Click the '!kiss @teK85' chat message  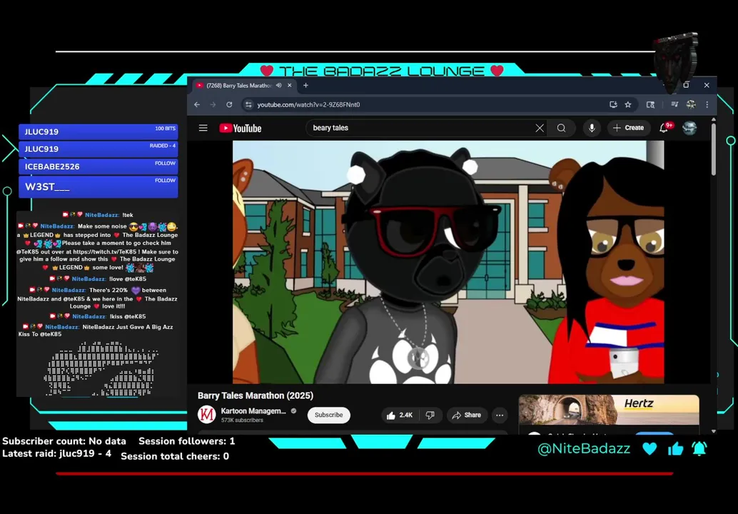pyautogui.click(x=128, y=316)
